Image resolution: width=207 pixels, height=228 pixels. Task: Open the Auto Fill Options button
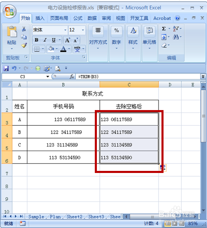click(163, 168)
